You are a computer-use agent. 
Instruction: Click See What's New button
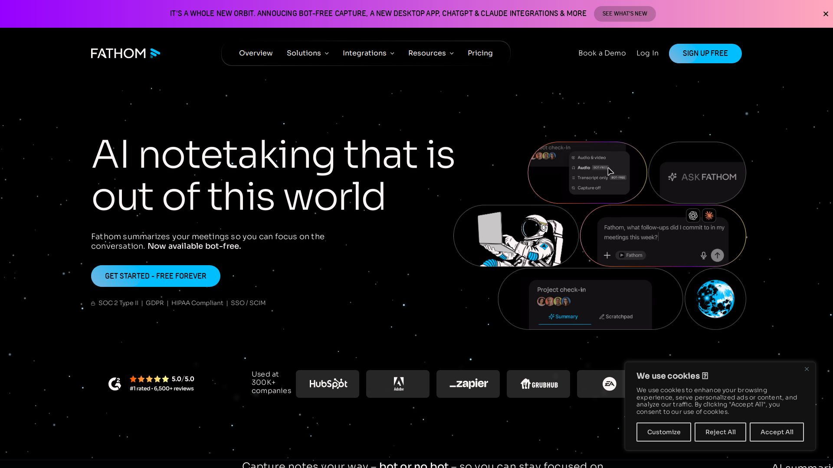tap(625, 14)
